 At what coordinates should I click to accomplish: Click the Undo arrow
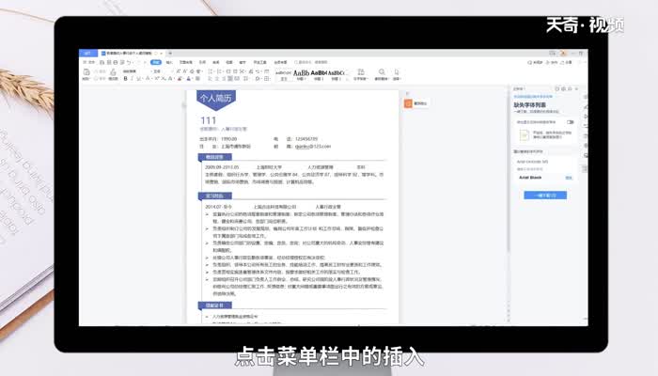point(129,62)
